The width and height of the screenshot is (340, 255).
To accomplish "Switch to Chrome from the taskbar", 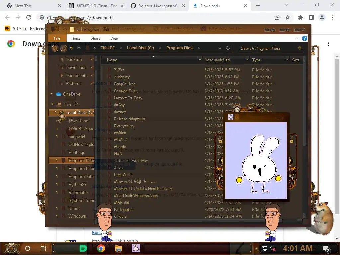I will click(x=101, y=248).
